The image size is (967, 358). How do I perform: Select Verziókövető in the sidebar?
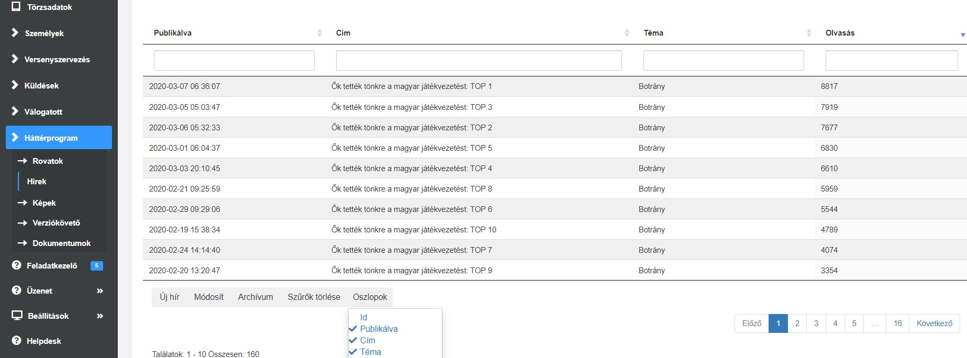[56, 223]
